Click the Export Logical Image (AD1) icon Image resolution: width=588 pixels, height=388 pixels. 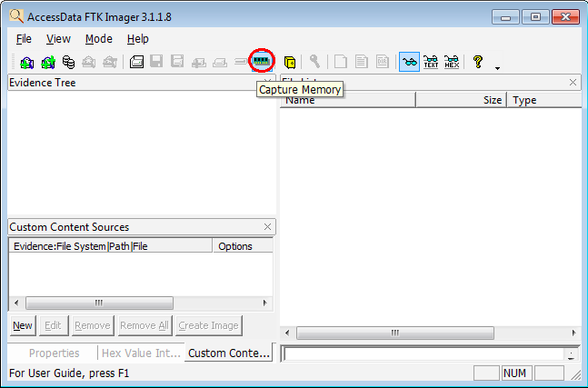[x=177, y=62]
